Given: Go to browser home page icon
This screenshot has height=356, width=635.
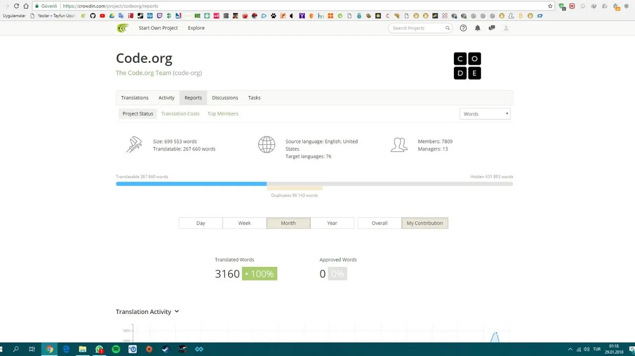Looking at the screenshot, I should [x=26, y=6].
